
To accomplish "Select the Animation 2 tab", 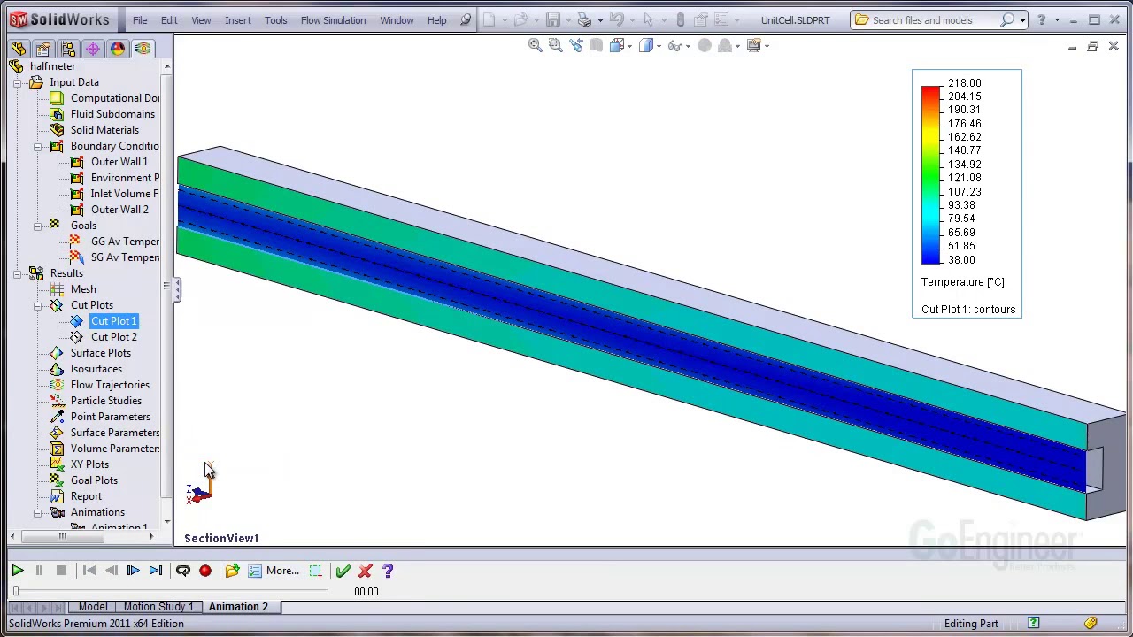I will coord(238,607).
